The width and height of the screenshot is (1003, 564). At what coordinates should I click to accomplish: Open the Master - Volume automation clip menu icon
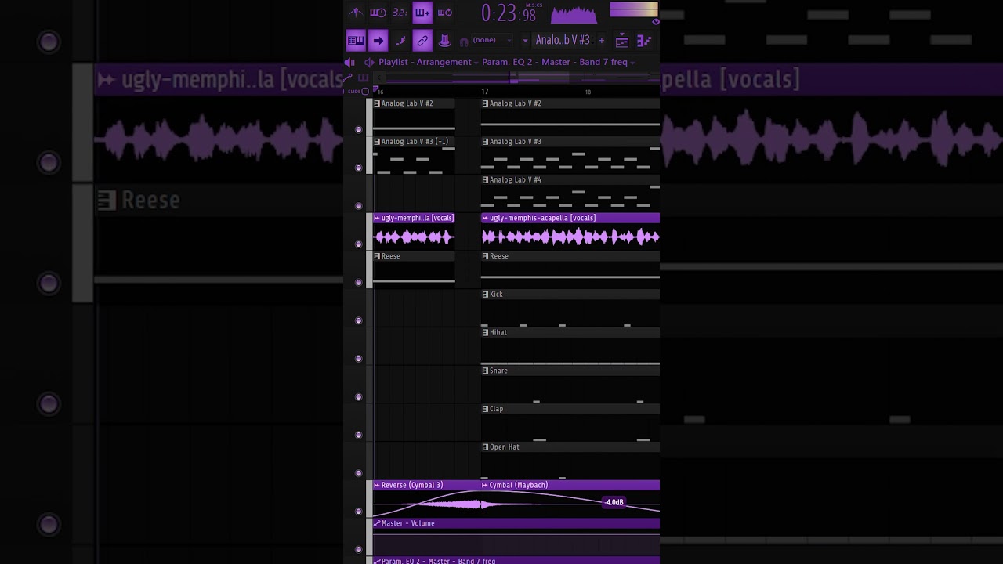(x=377, y=523)
